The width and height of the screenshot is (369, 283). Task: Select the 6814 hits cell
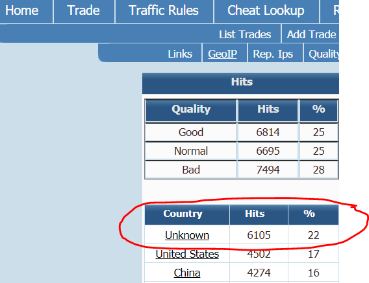[268, 132]
